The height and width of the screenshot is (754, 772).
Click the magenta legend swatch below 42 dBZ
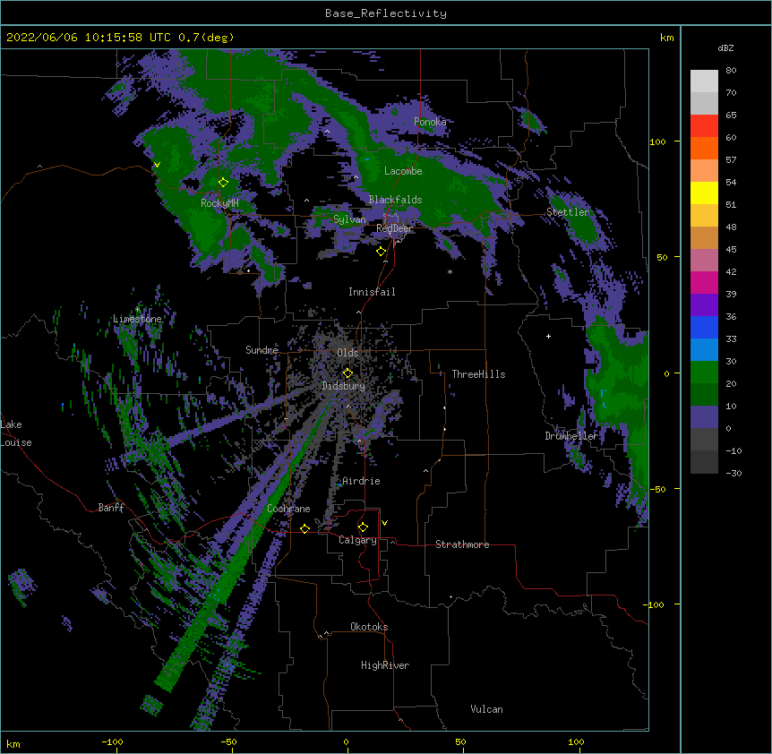point(704,282)
